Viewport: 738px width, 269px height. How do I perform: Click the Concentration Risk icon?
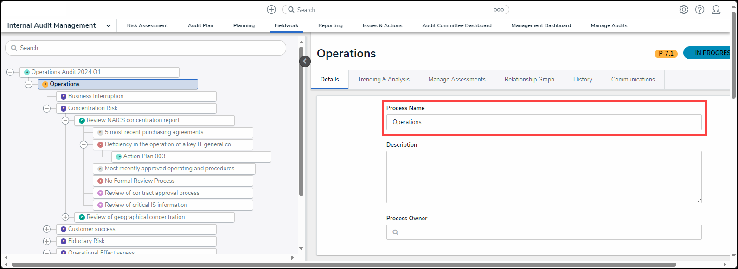click(64, 108)
